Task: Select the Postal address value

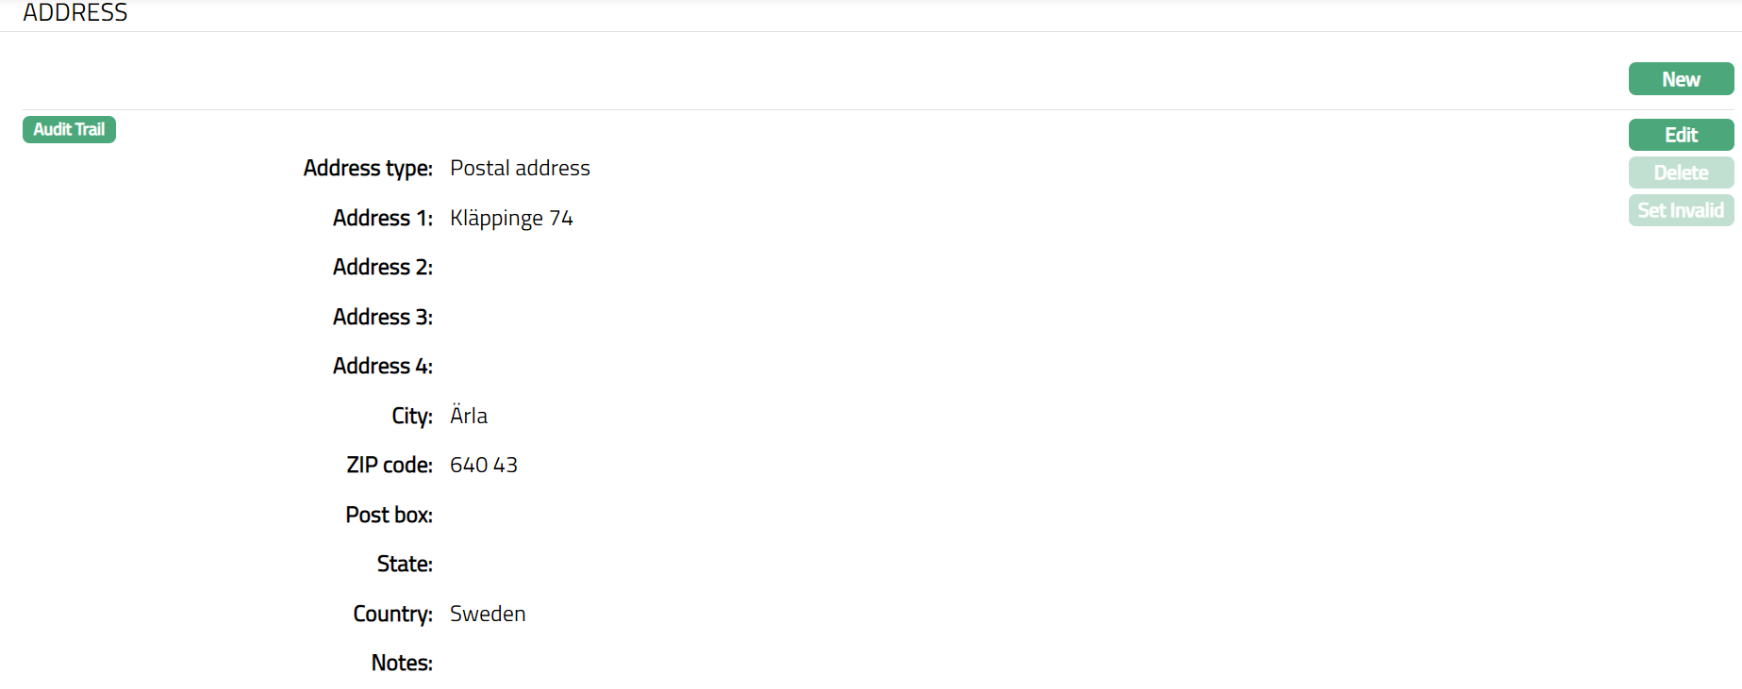Action: point(520,168)
